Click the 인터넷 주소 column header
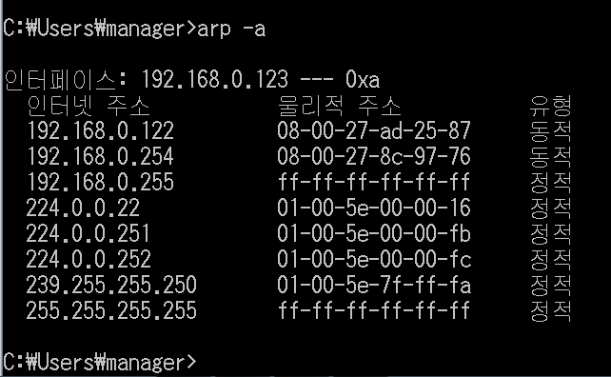 pyautogui.click(x=89, y=106)
